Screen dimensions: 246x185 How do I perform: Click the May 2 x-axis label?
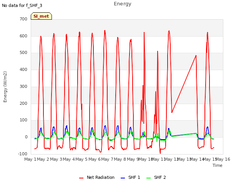click(x=43, y=159)
